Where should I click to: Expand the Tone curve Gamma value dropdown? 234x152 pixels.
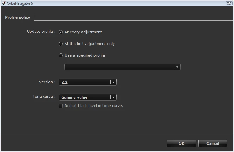(88, 97)
